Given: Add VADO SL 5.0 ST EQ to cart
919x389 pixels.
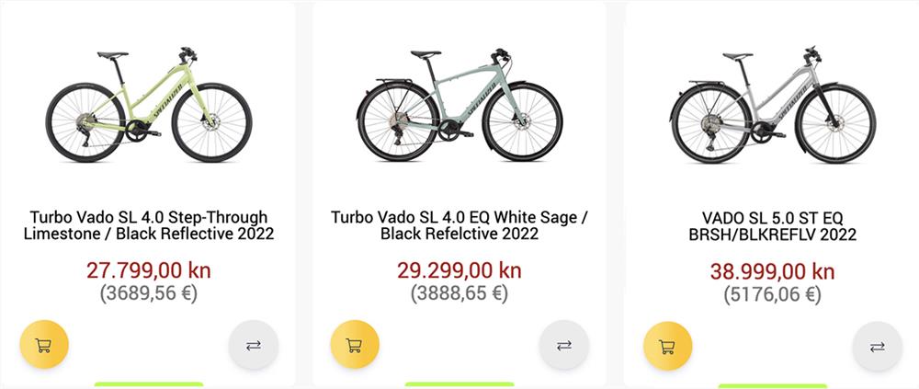Looking at the screenshot, I should coord(667,347).
